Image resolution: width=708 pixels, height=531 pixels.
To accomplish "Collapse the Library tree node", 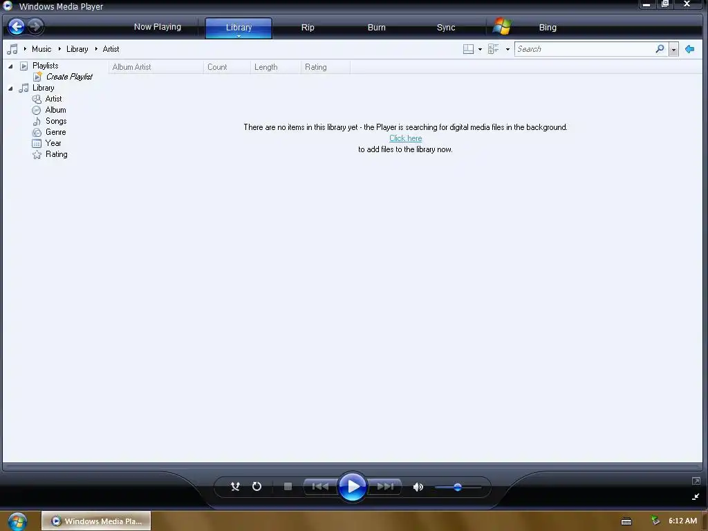I will click(10, 88).
